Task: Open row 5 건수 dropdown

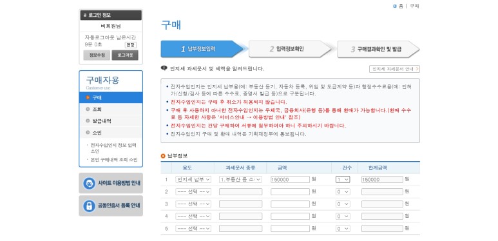Action: [343, 228]
